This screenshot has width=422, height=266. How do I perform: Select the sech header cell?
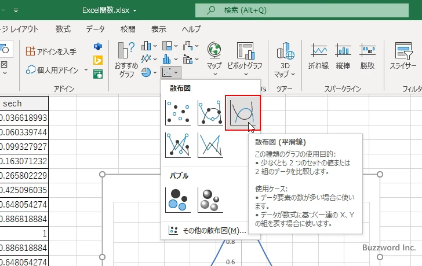coord(24,104)
